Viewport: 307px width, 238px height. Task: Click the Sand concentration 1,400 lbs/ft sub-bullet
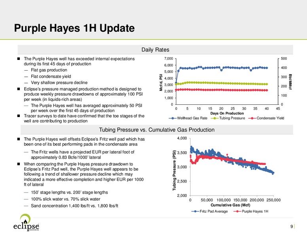[74, 206]
